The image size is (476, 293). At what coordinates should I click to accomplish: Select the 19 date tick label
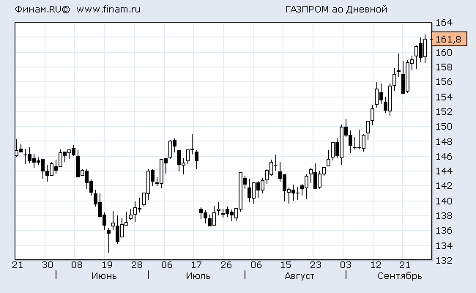(107, 265)
